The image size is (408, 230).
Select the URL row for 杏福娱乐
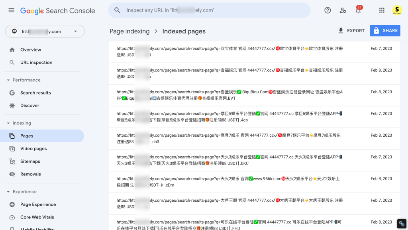[254, 73]
